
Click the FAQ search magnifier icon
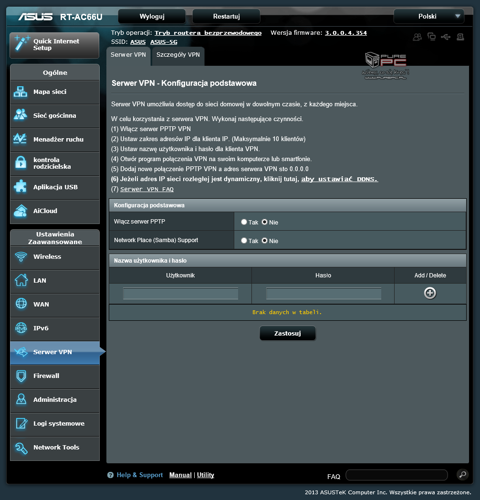pyautogui.click(x=462, y=474)
